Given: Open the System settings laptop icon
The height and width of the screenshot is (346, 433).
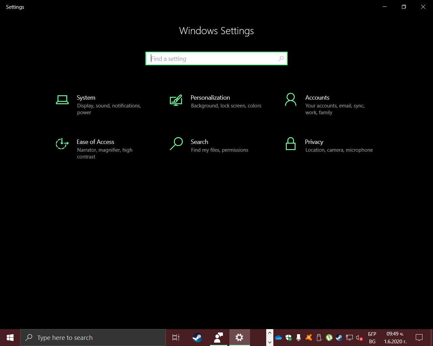Looking at the screenshot, I should click(x=62, y=100).
